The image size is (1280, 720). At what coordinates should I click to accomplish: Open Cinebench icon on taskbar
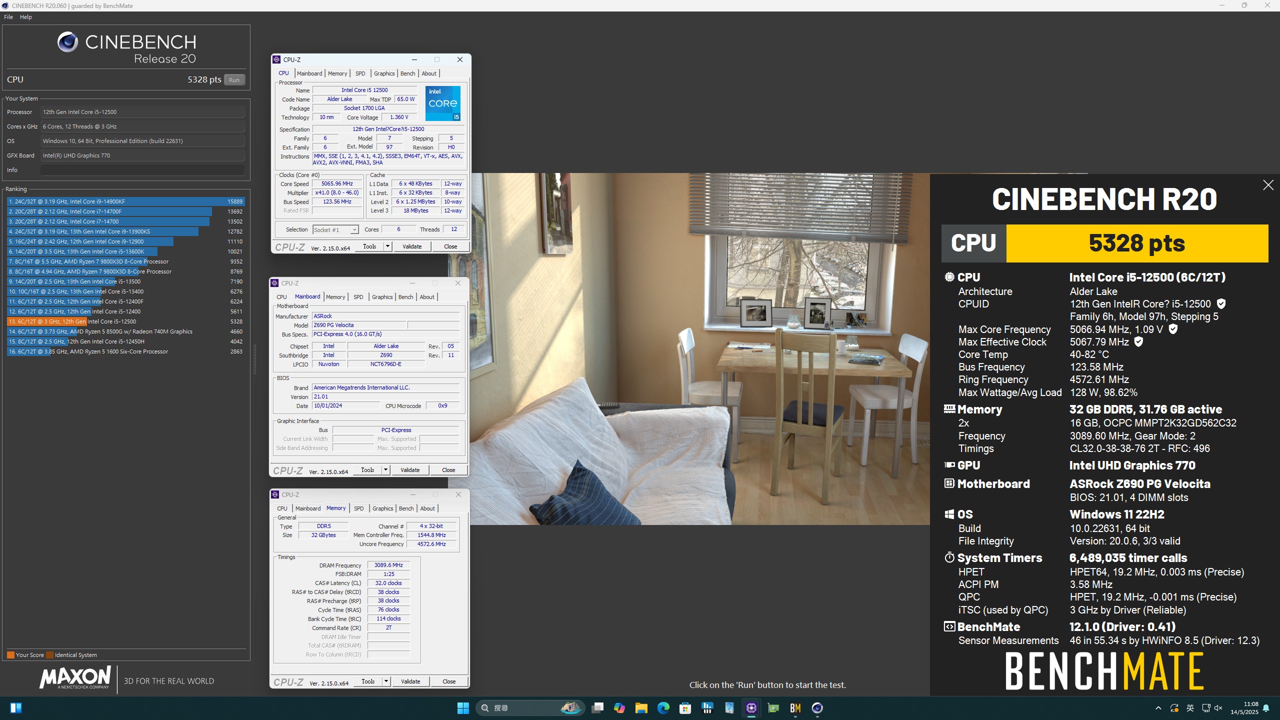(x=817, y=708)
